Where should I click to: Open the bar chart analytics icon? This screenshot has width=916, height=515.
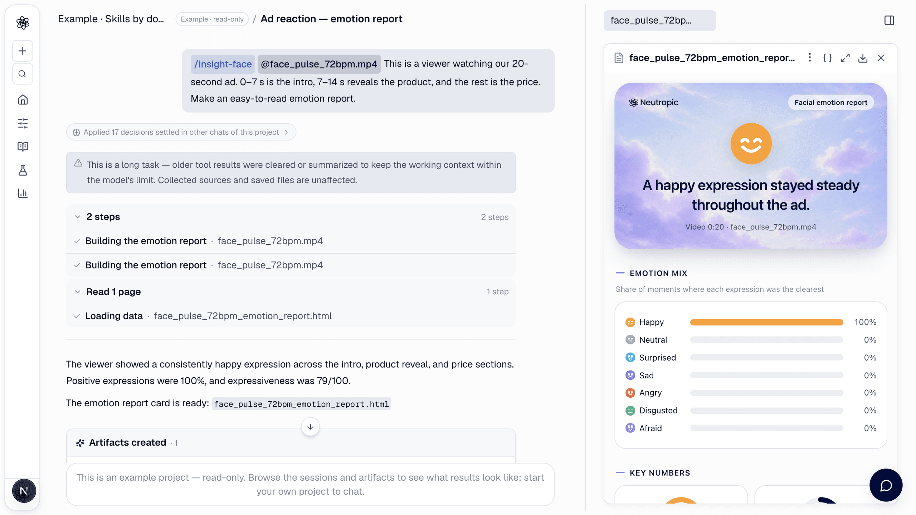click(x=23, y=193)
